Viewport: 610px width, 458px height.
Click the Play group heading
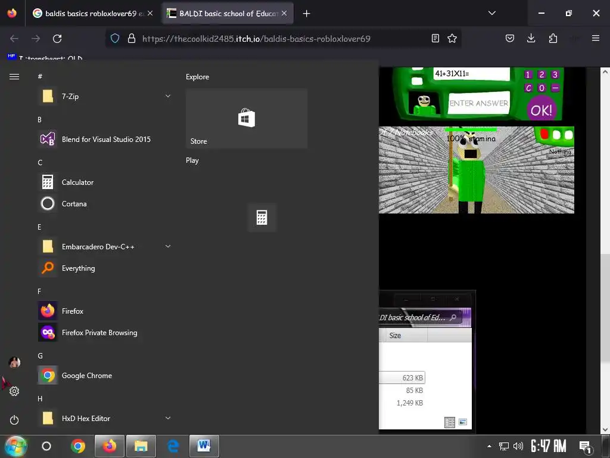192,160
